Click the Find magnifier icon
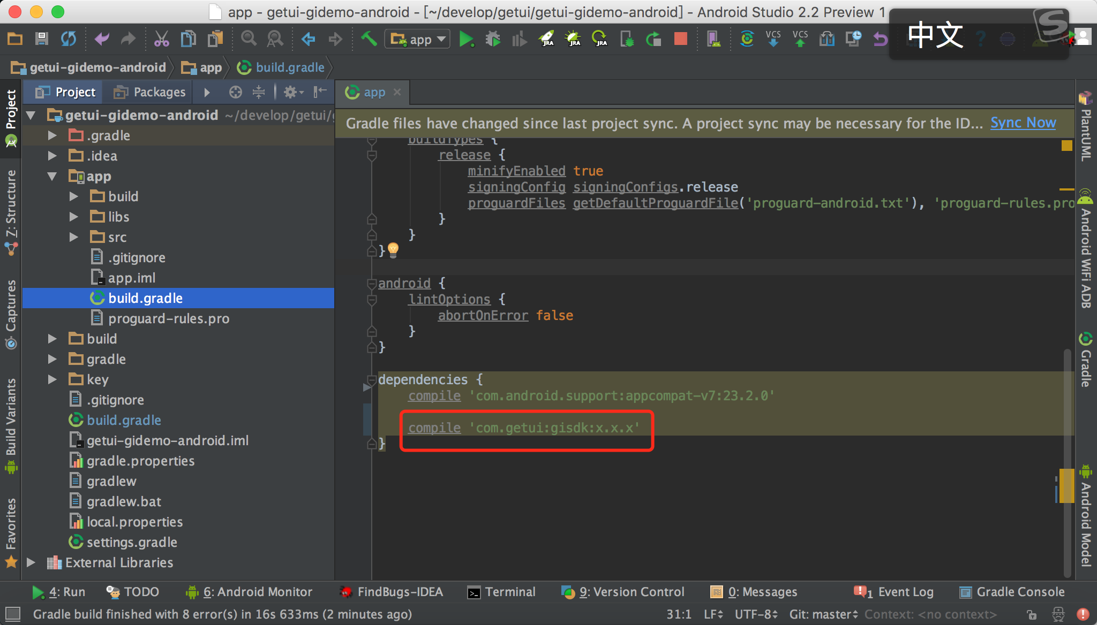This screenshot has height=625, width=1097. 248,39
